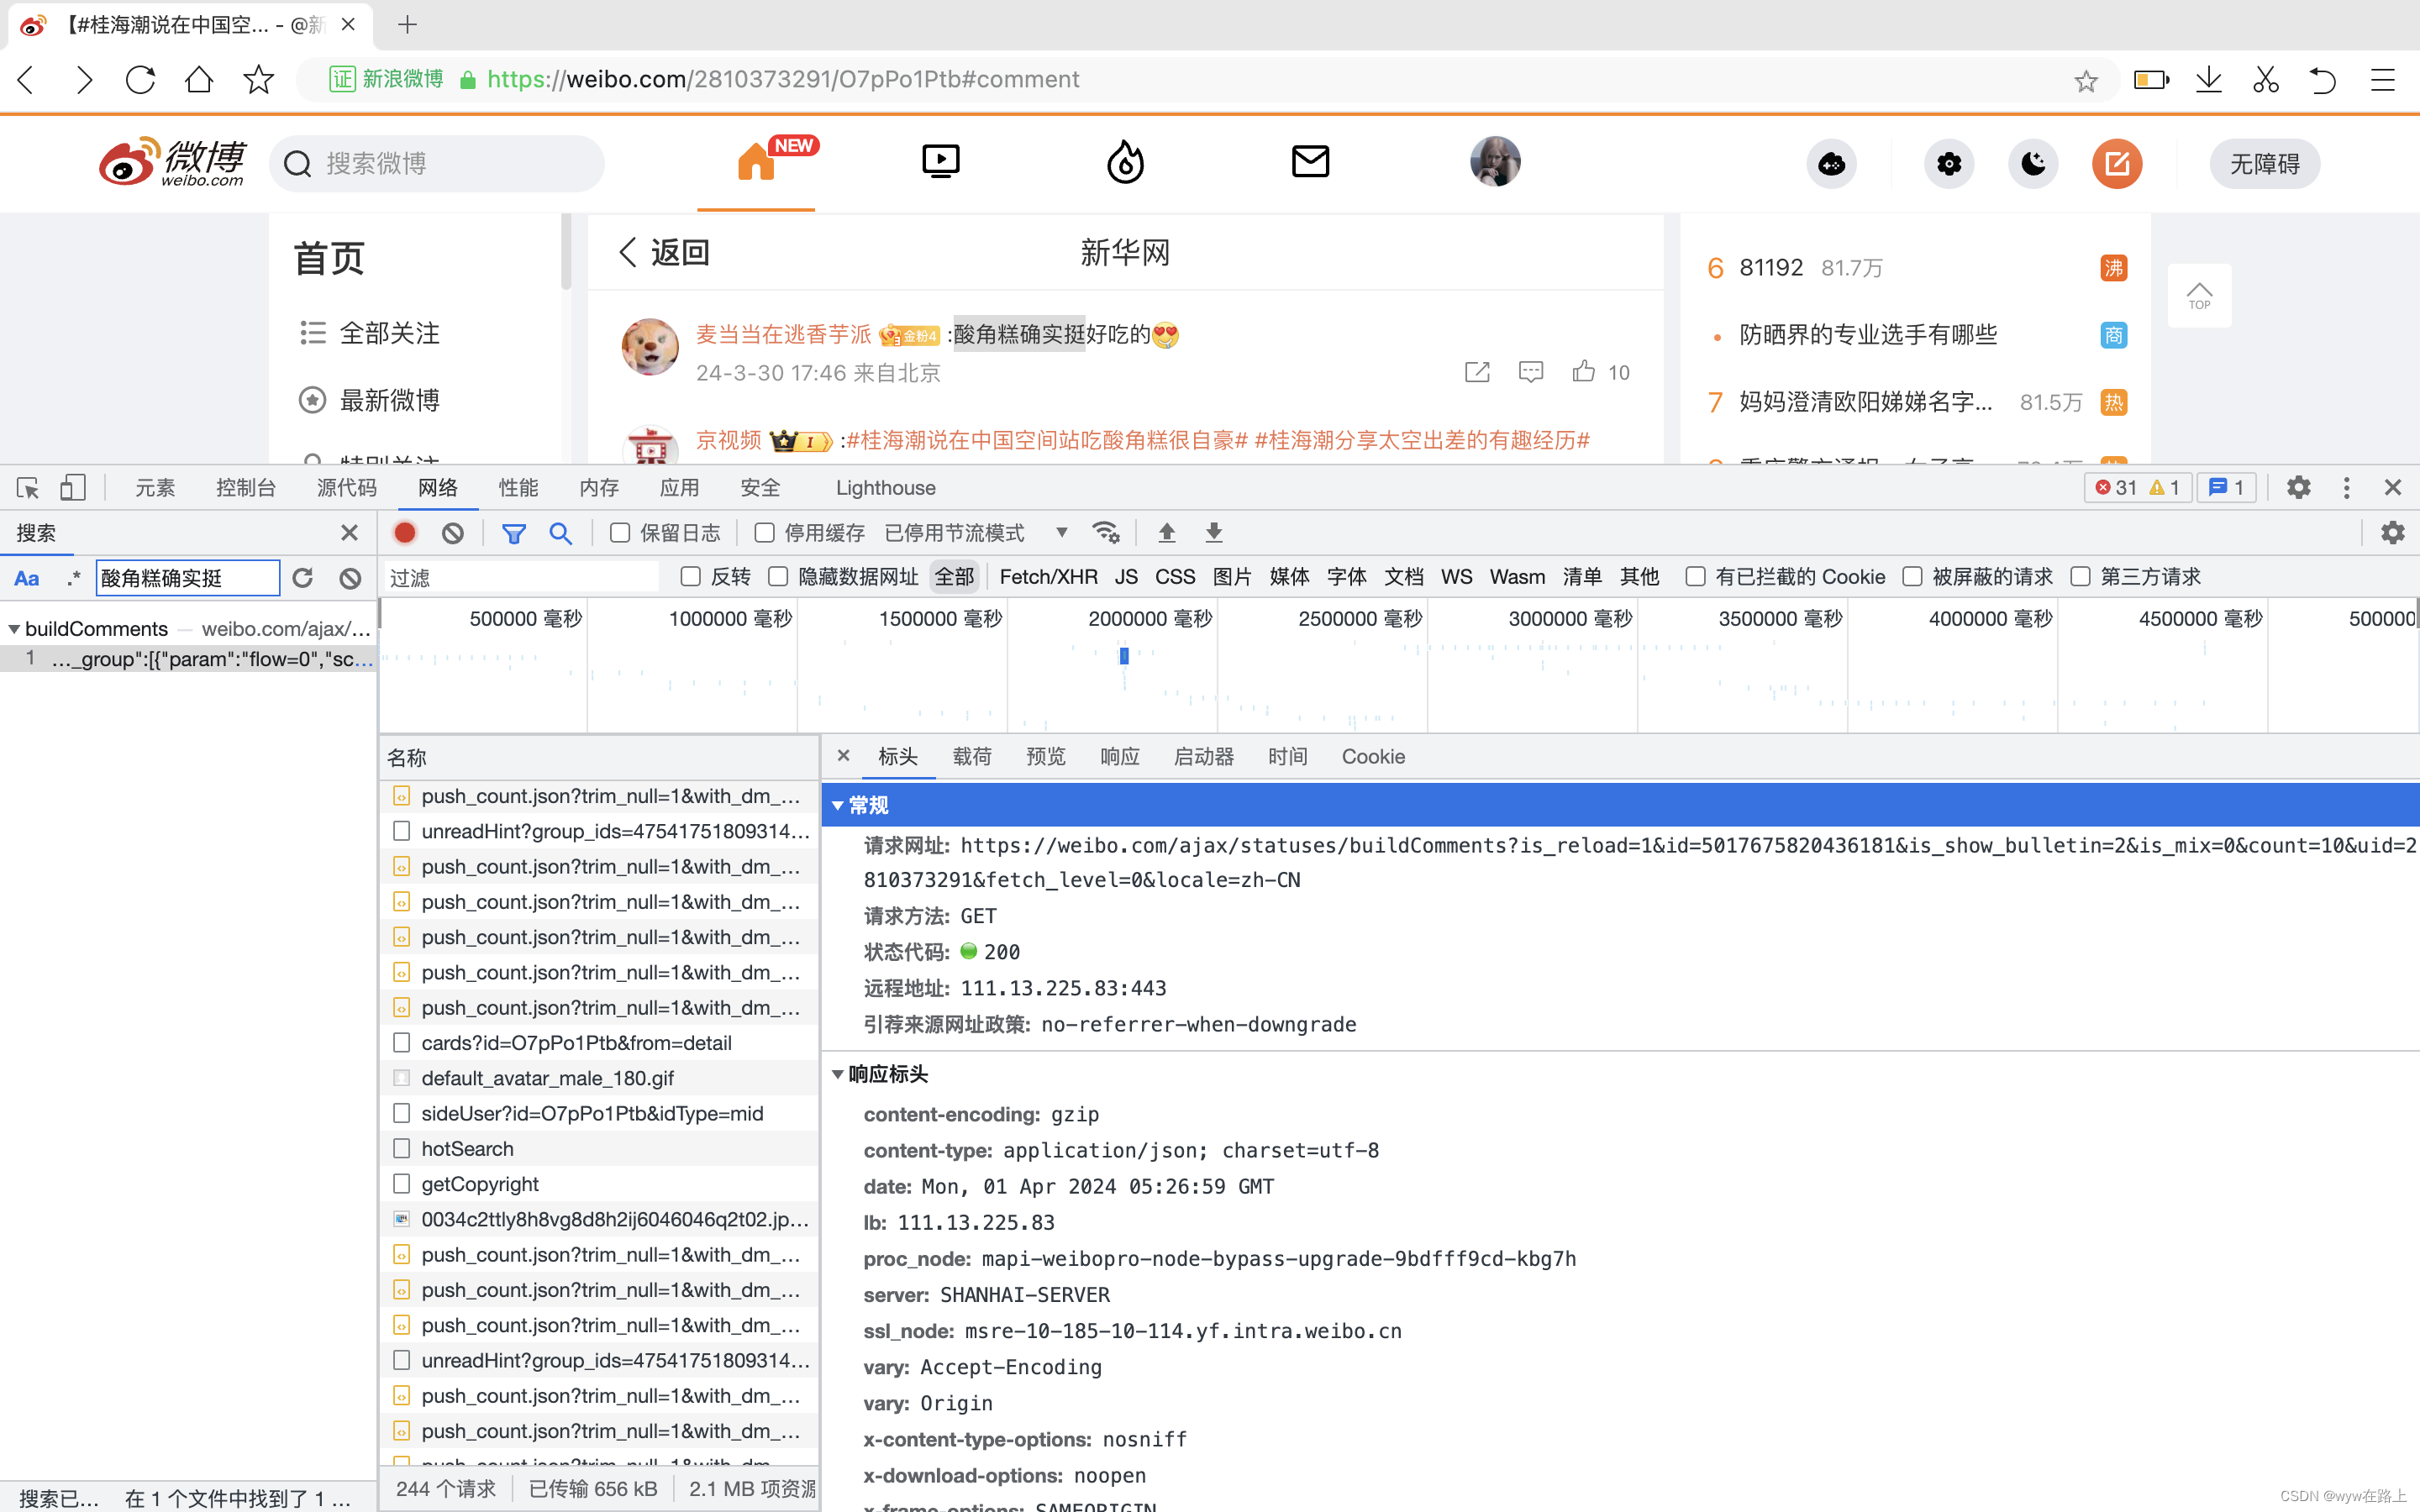Click the orange compose post icon
This screenshot has width=2420, height=1512.
click(x=2117, y=164)
